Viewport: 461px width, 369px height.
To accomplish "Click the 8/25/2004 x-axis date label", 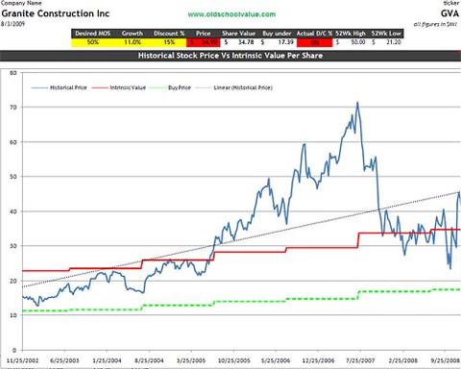I will pyautogui.click(x=149, y=360).
